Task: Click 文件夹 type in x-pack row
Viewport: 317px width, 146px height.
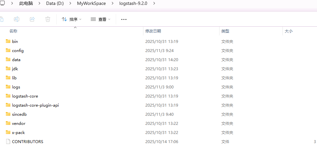Action: coord(227,132)
